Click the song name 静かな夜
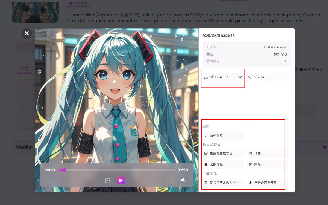 [280, 54]
